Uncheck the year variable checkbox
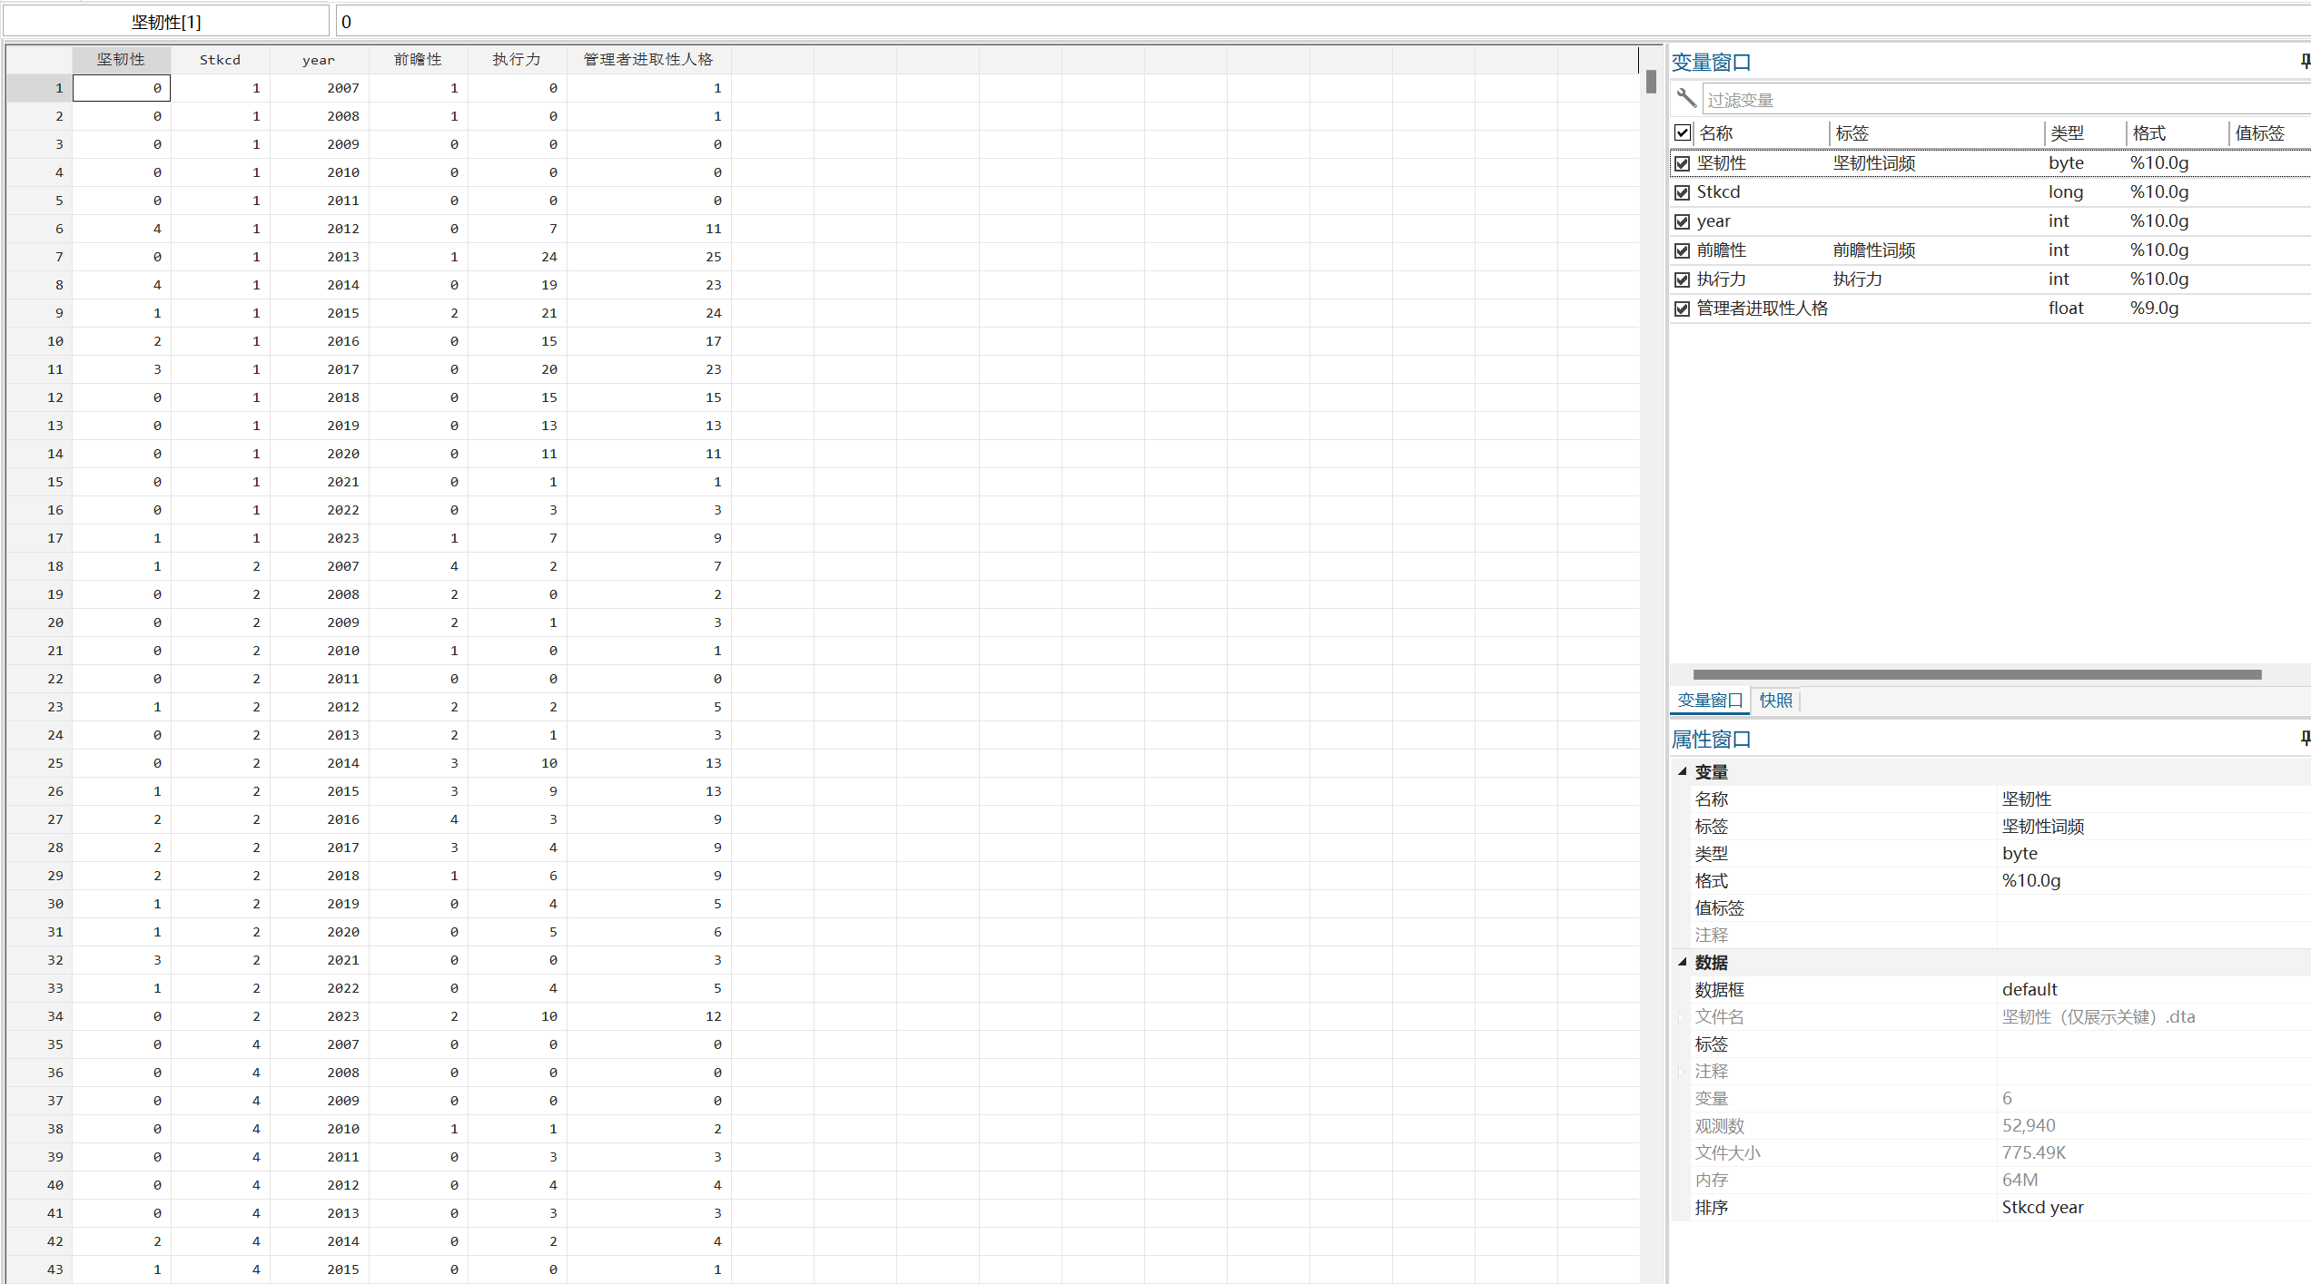Image resolution: width=2311 pixels, height=1284 pixels. pyautogui.click(x=1683, y=221)
